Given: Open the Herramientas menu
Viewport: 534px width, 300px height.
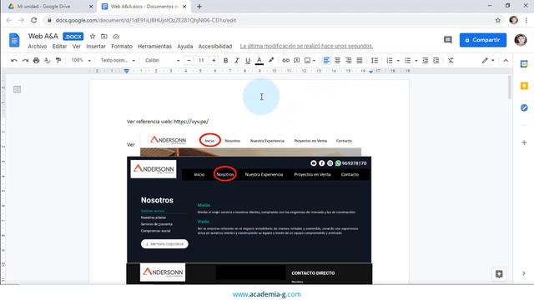Looking at the screenshot, I should click(154, 47).
